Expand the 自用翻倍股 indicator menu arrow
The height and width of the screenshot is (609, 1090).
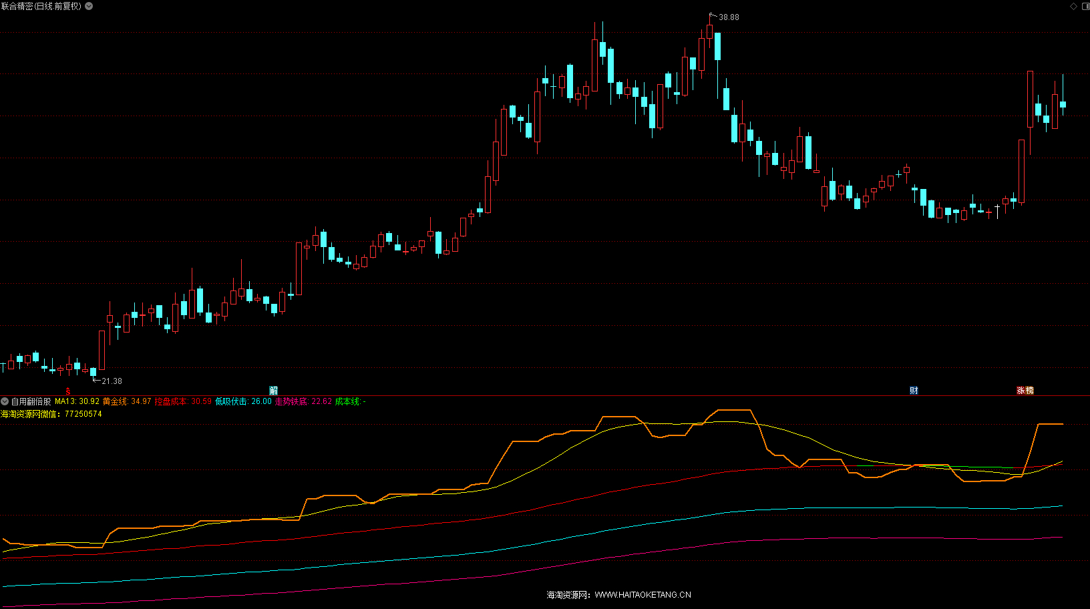(5, 401)
